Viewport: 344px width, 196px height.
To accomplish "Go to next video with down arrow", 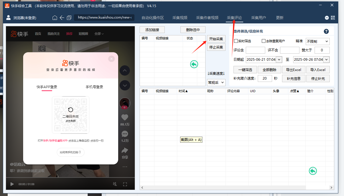I will coord(125,85).
